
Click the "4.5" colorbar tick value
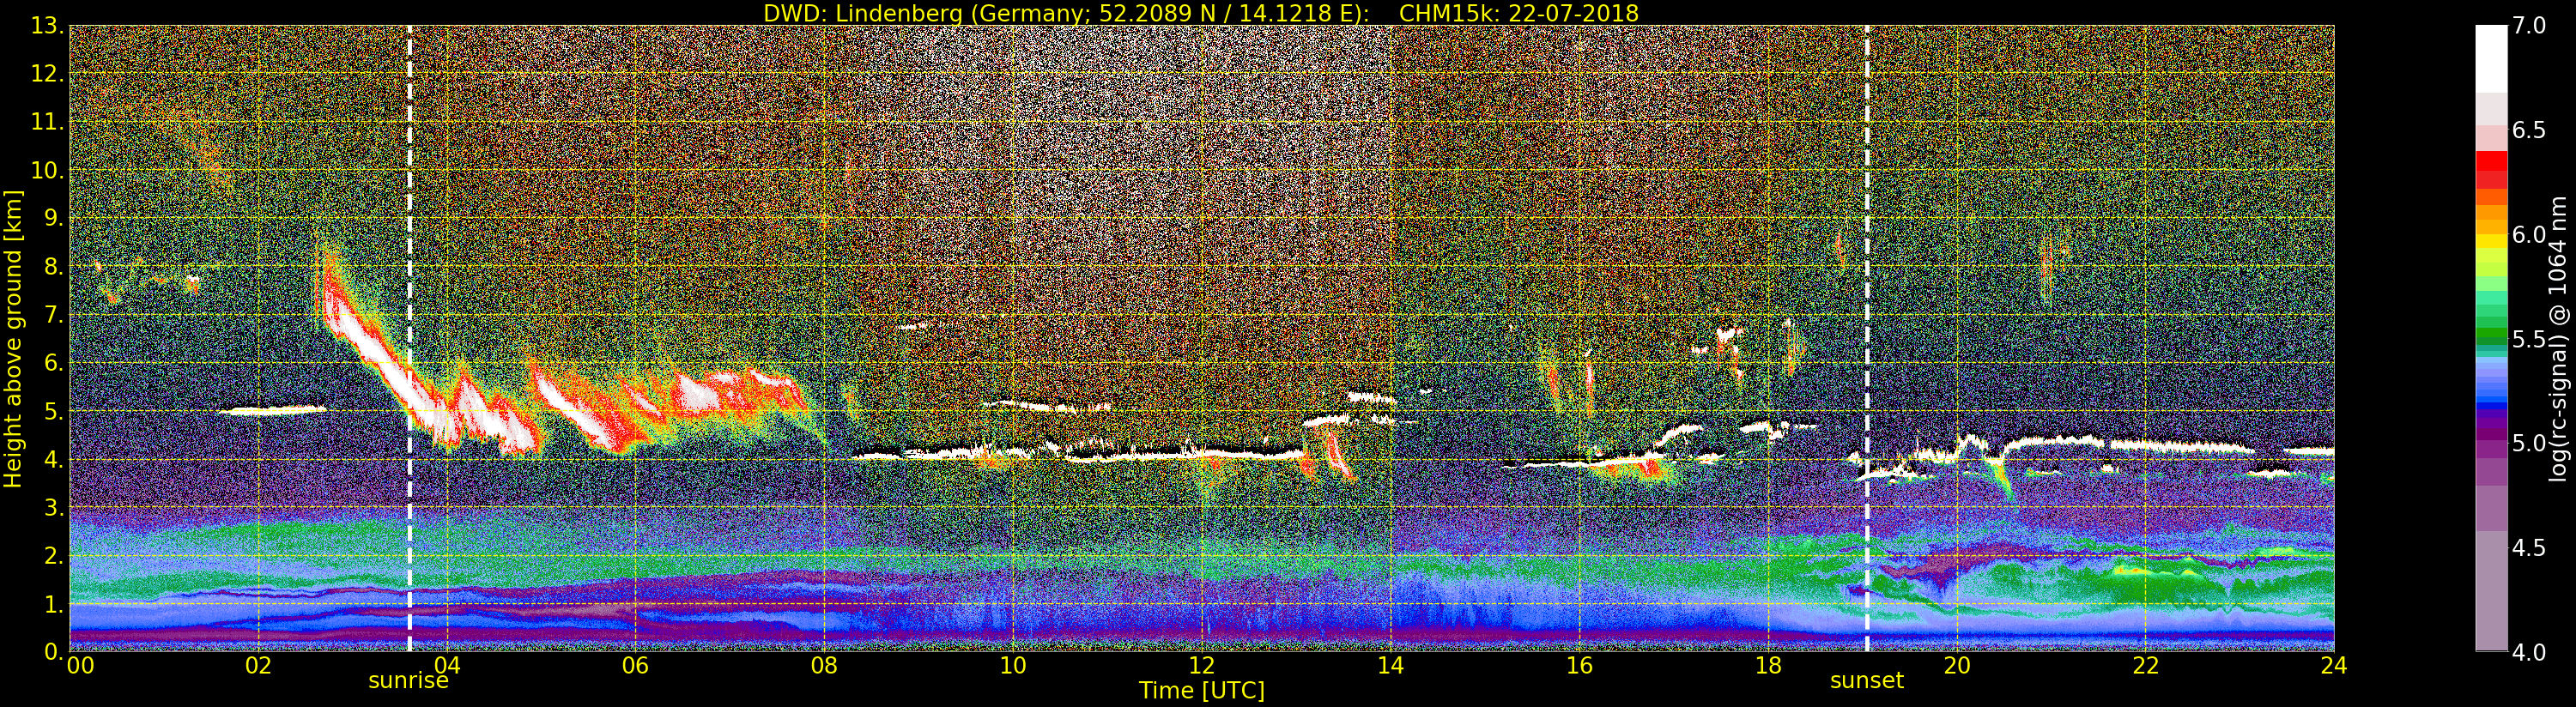[2529, 547]
